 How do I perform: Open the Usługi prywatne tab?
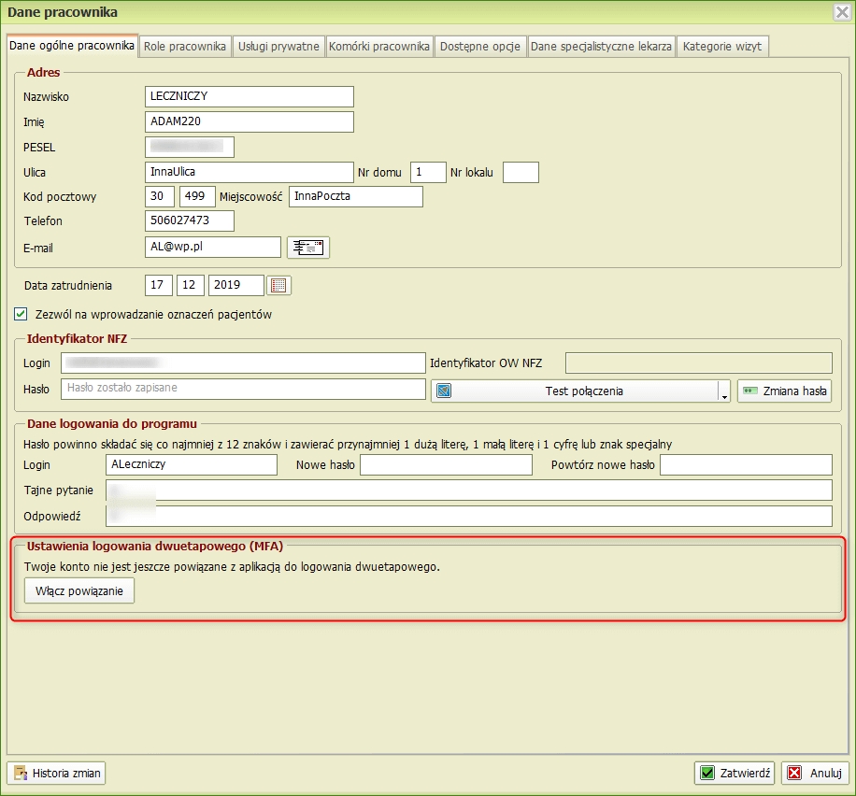coord(278,47)
